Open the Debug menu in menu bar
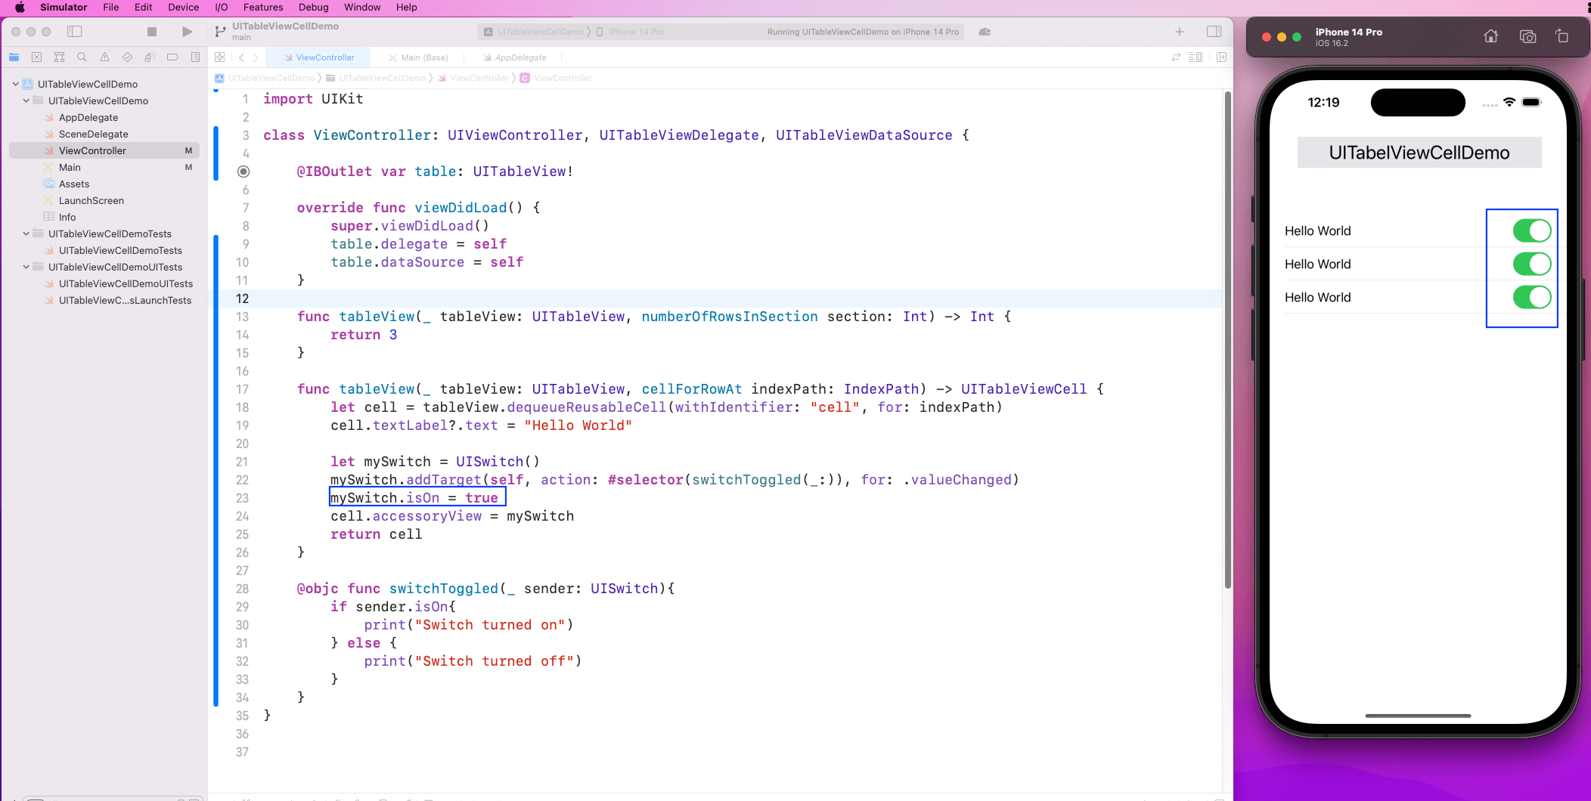 313,8
